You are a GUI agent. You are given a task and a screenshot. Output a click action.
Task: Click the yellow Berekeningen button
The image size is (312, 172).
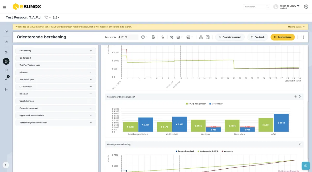click(283, 37)
